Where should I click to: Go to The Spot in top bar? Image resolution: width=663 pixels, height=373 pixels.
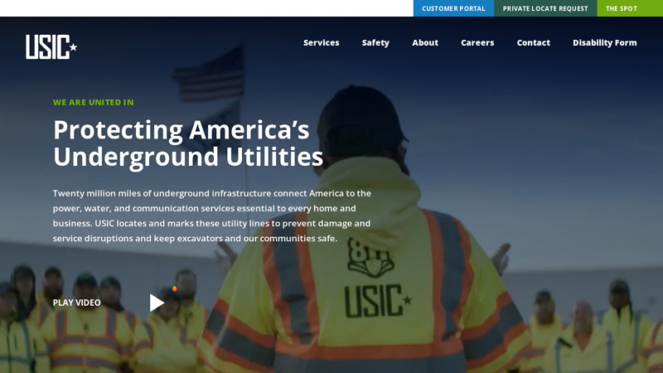(621, 8)
